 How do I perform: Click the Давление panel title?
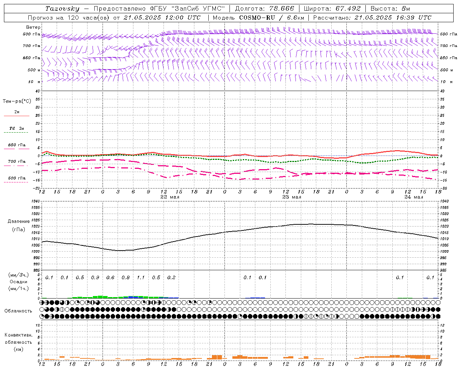(19, 221)
